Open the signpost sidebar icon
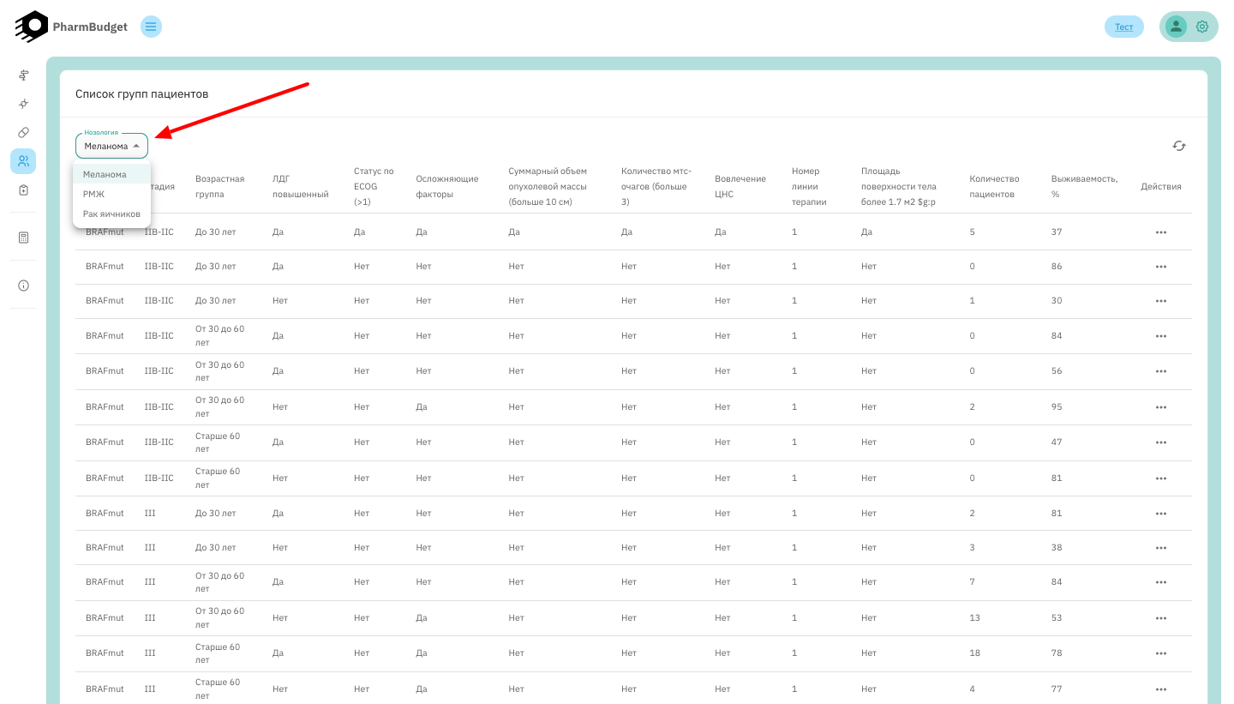 point(23,75)
